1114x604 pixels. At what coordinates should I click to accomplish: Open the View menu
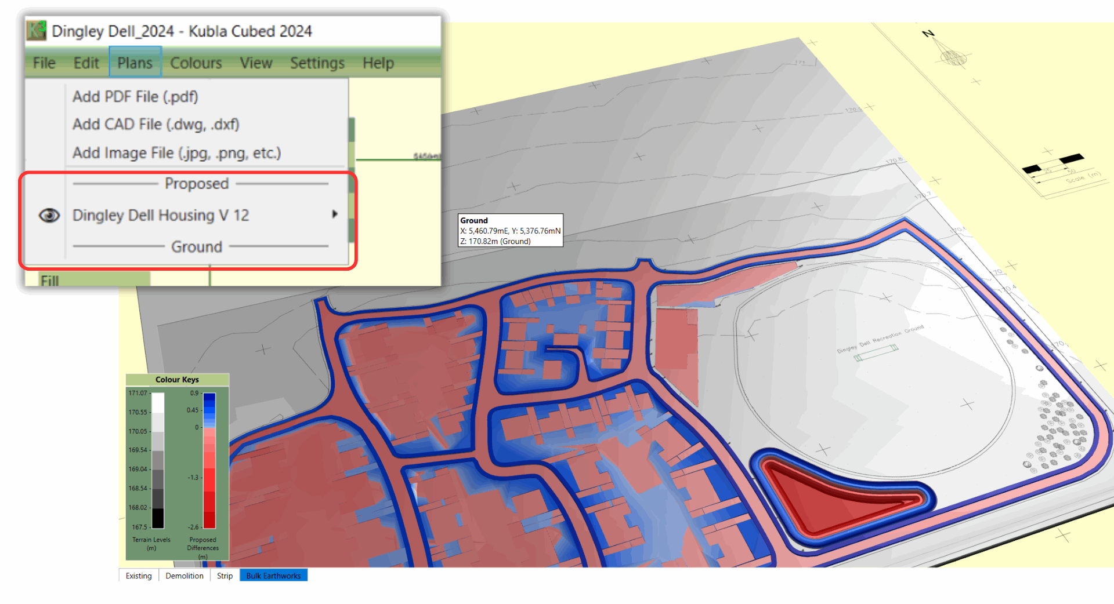[256, 63]
